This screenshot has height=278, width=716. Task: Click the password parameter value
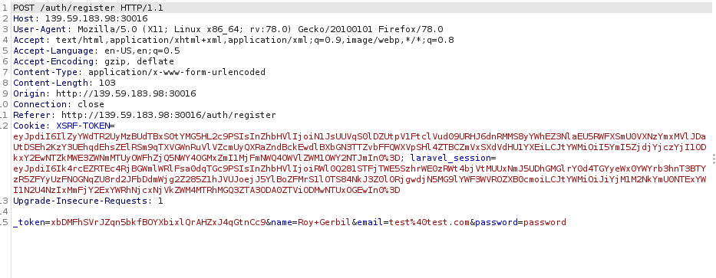tap(545, 222)
